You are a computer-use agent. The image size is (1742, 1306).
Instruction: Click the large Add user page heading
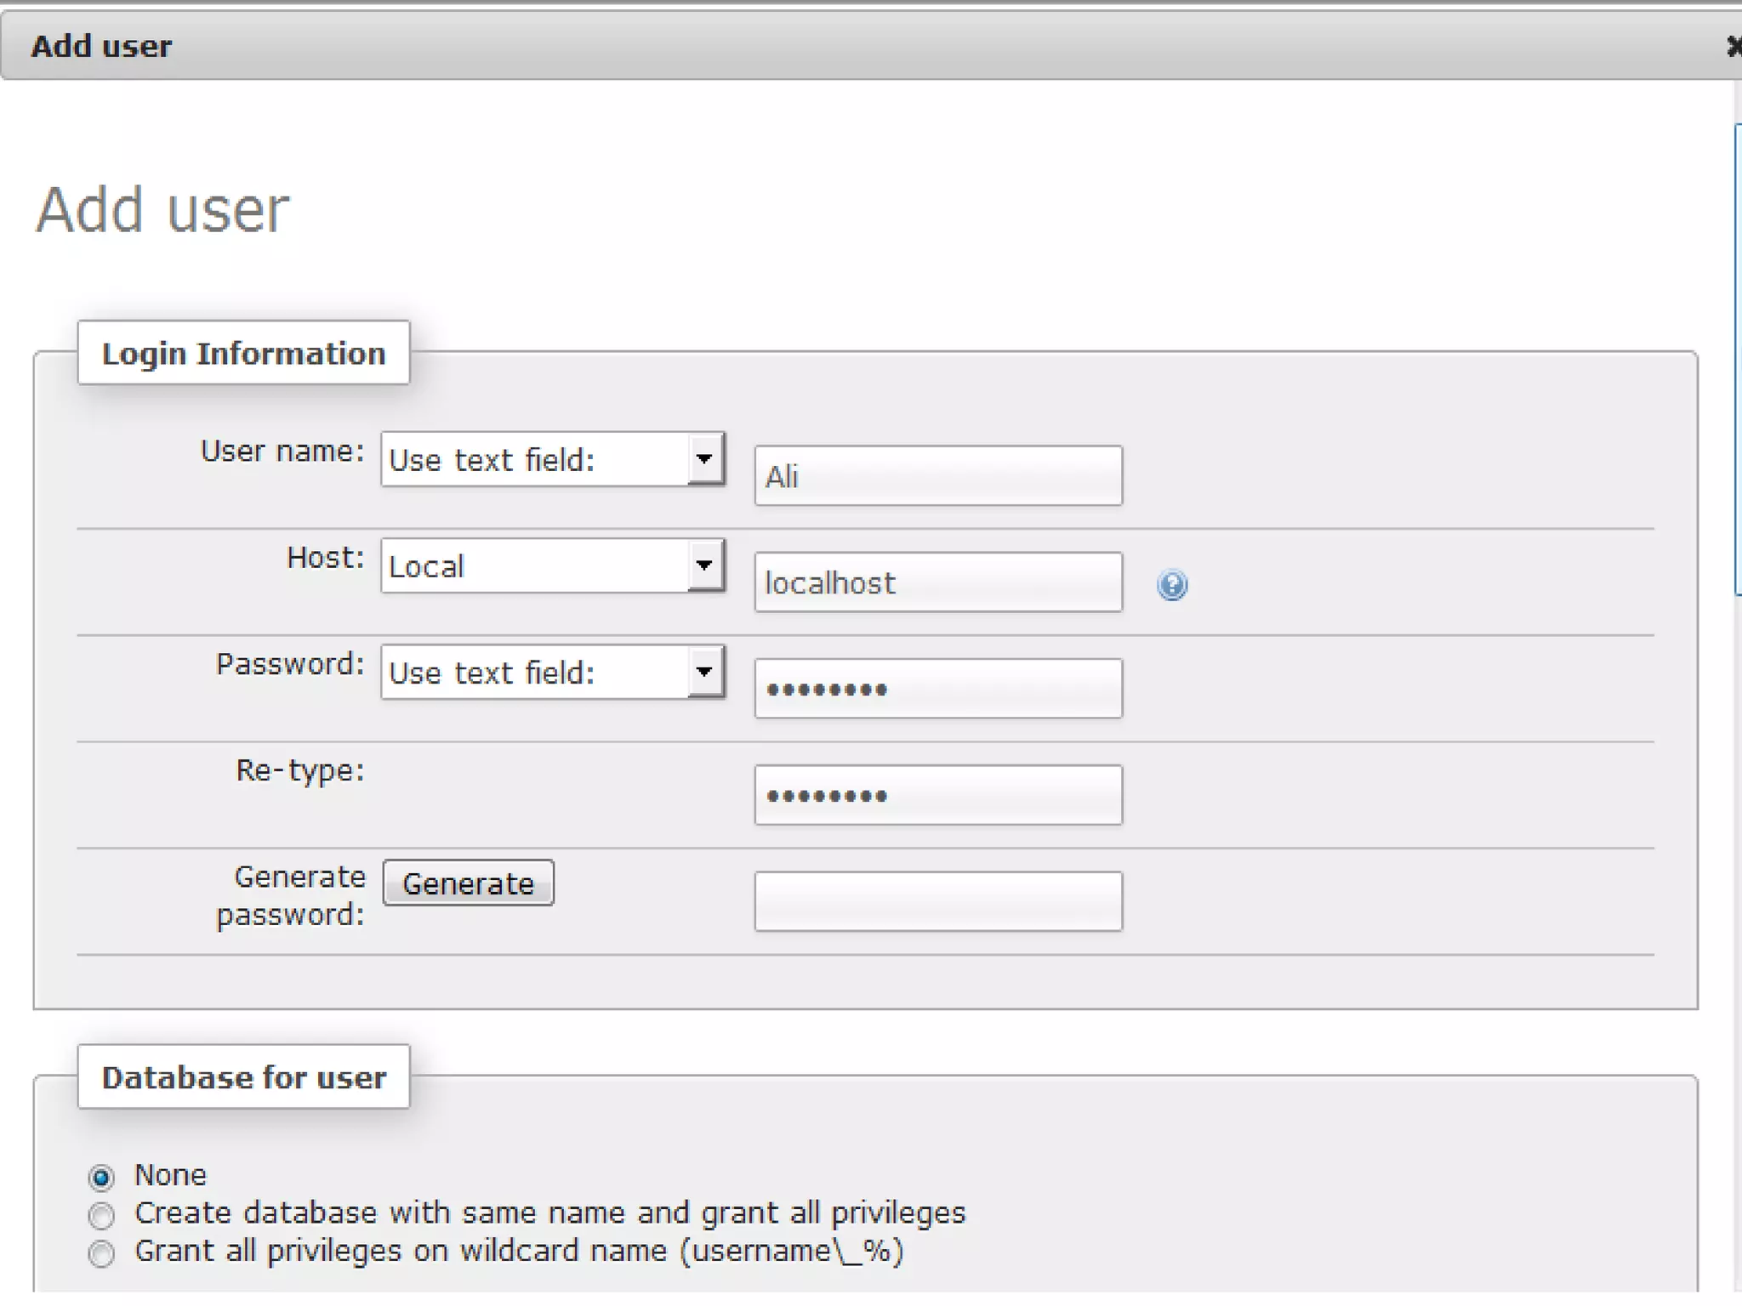click(x=162, y=210)
